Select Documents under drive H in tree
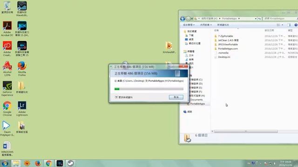Viewport: 298px width, 167px height. [196, 100]
